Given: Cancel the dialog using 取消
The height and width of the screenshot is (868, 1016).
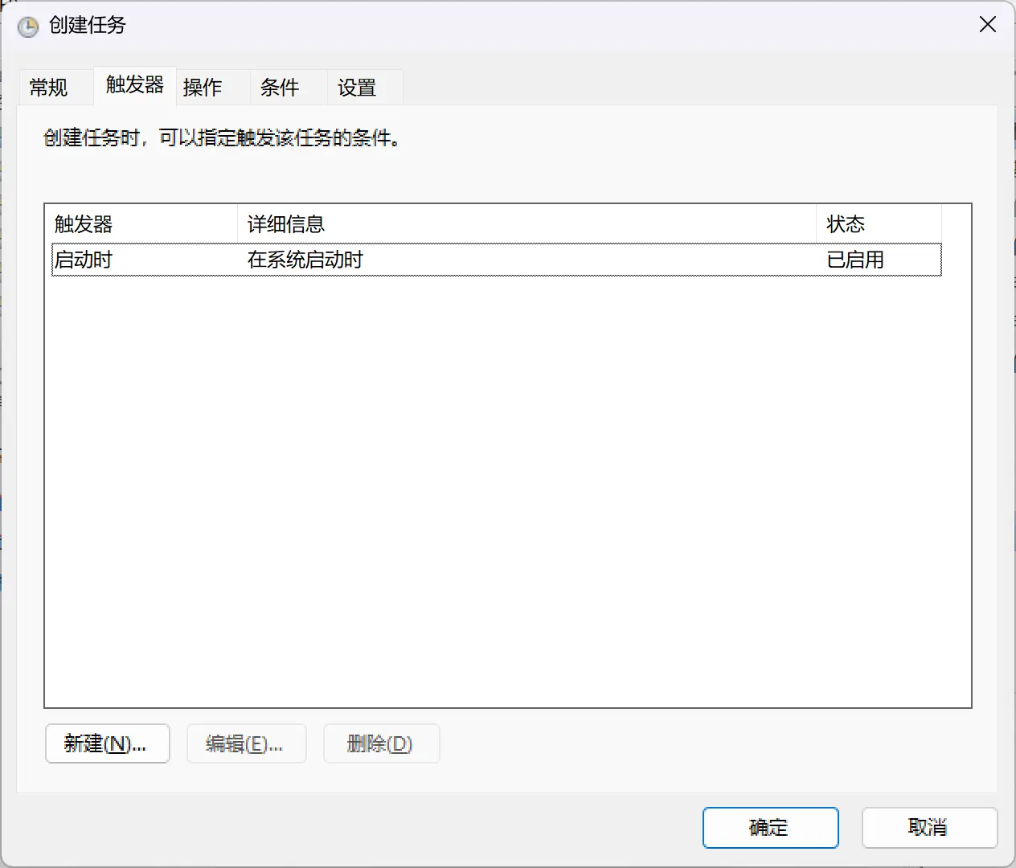Looking at the screenshot, I should pyautogui.click(x=928, y=827).
